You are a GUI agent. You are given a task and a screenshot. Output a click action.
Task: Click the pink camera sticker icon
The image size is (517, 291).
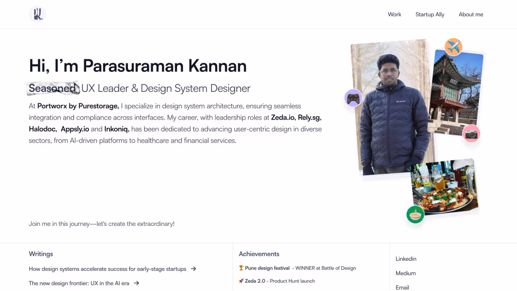point(471,134)
